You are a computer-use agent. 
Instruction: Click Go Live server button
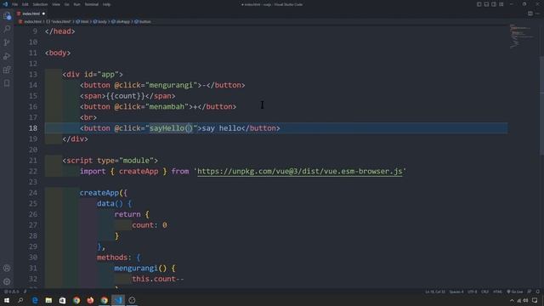[x=514, y=292]
